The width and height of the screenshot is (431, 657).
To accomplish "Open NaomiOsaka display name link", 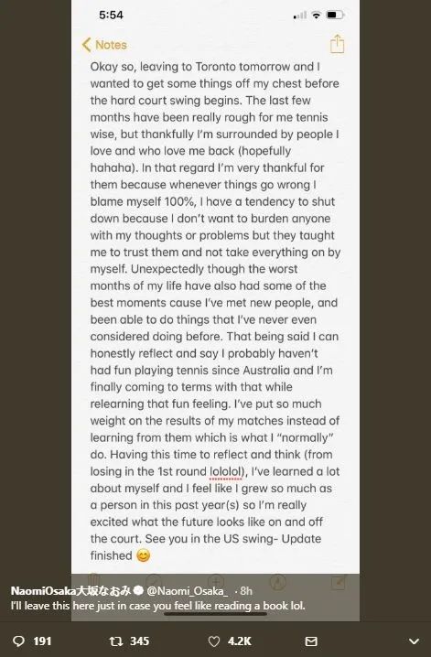I will (x=70, y=591).
